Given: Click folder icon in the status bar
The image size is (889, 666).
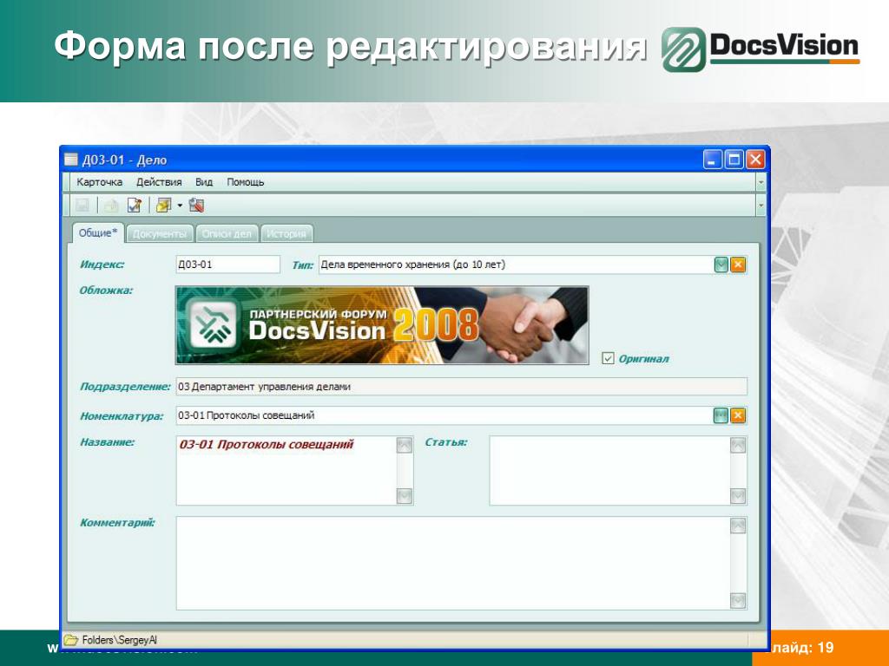Looking at the screenshot, I should tap(71, 640).
